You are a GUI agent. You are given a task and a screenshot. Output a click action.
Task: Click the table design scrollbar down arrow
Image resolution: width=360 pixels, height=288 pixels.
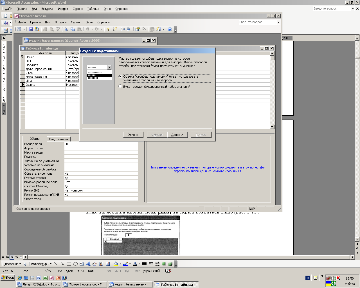[x=272, y=127]
